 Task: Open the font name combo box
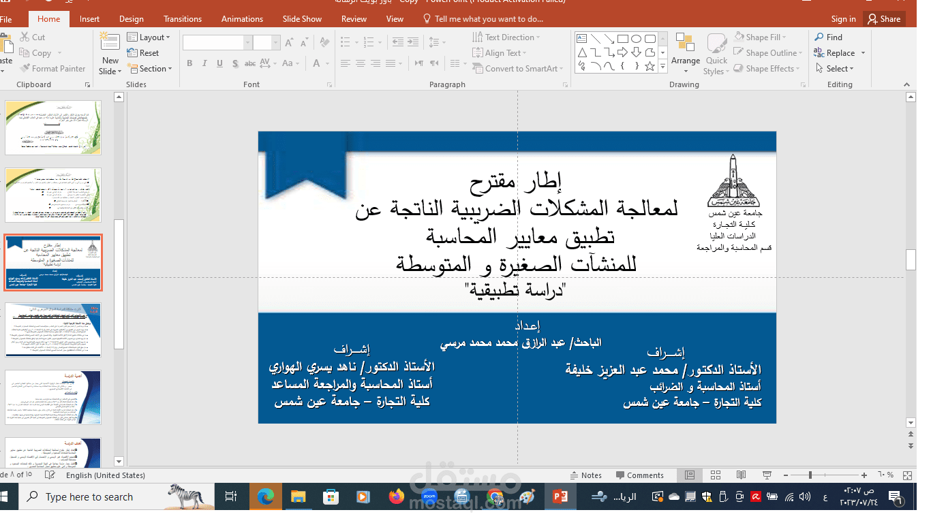[x=217, y=43]
